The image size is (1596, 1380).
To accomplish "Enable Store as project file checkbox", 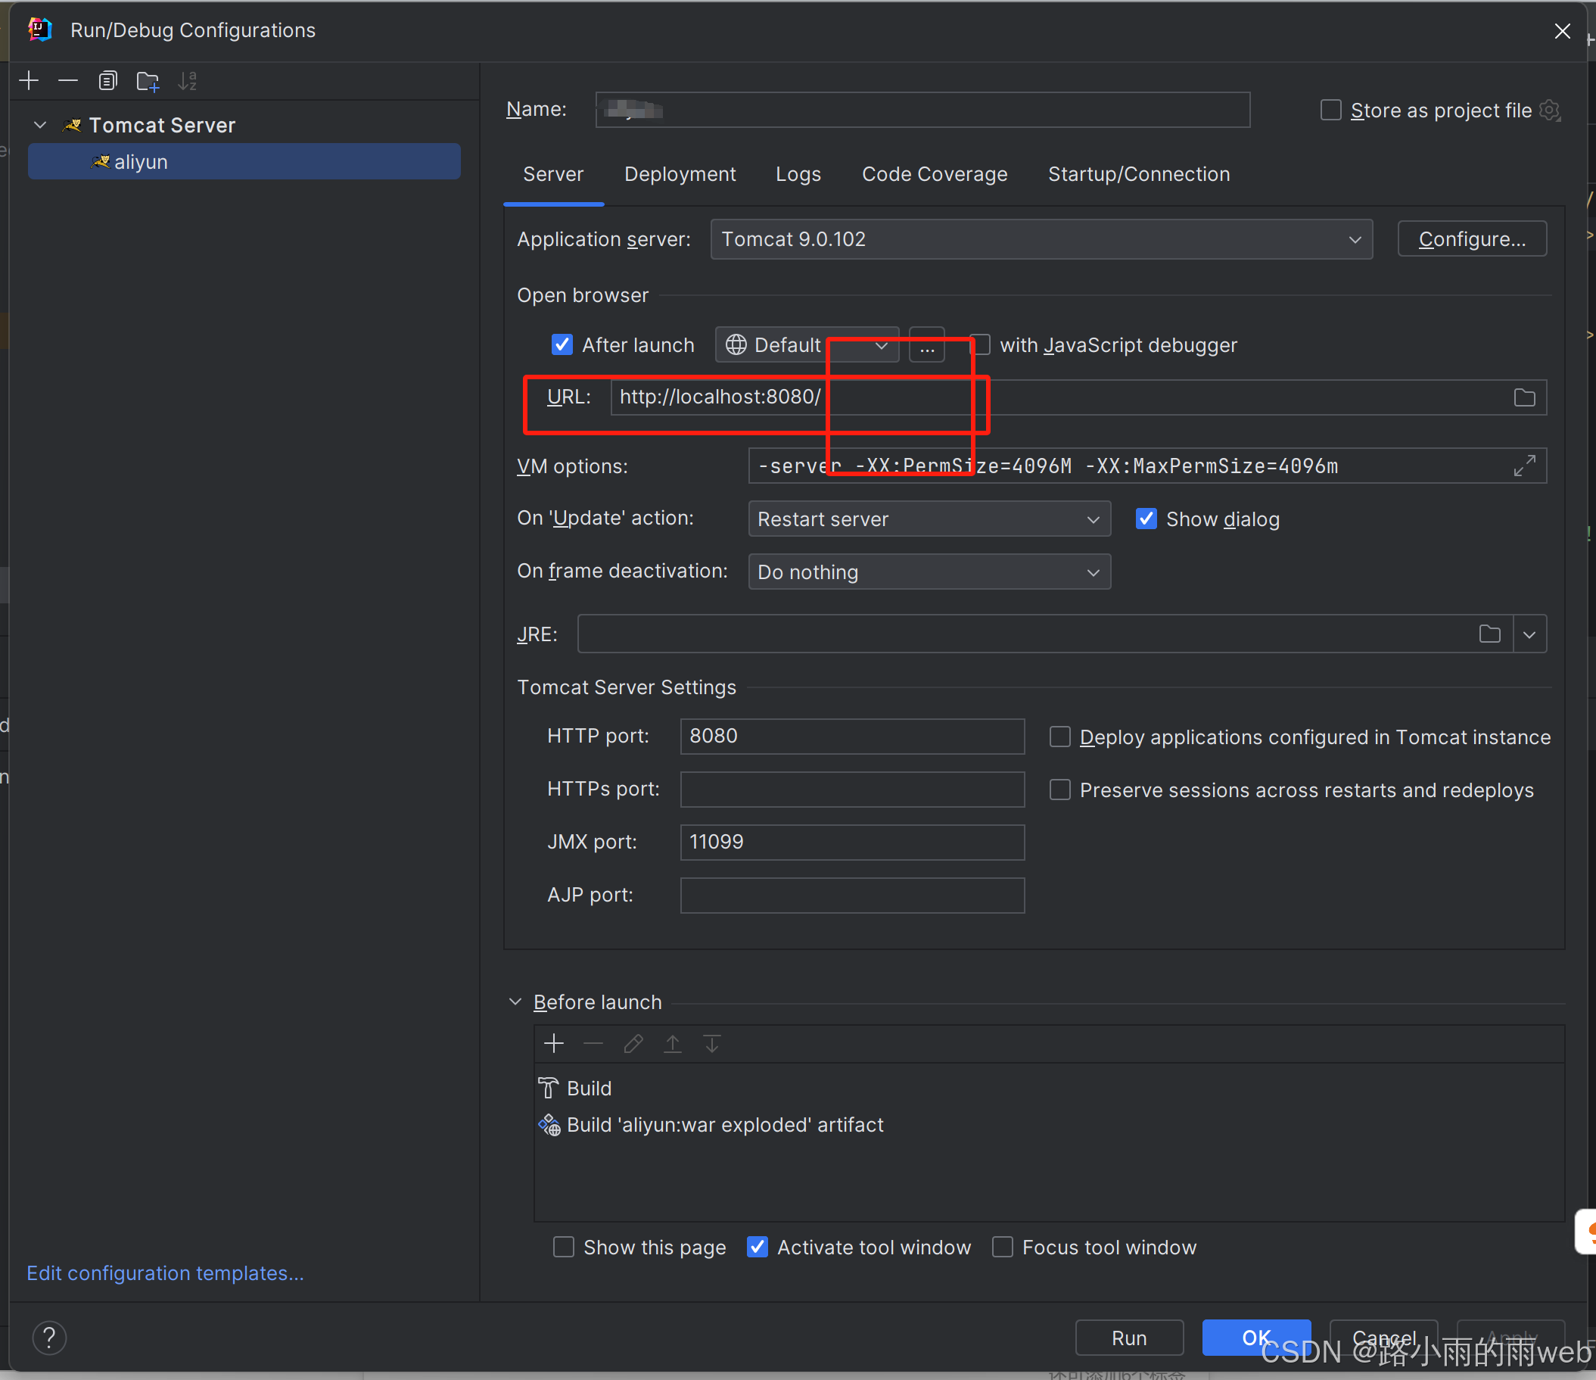I will [1330, 111].
